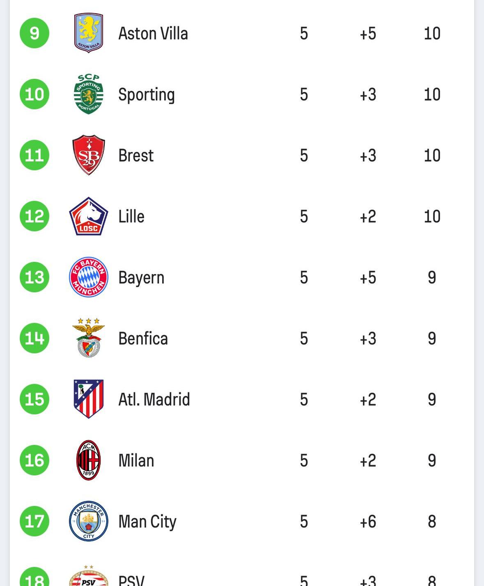484x586 pixels.
Task: Tap the Brest SB29 crest
Action: pos(88,155)
